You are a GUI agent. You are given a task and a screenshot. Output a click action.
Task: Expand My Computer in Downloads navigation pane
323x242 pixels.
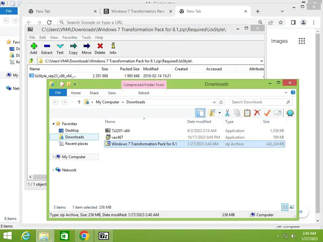[x=53, y=157]
